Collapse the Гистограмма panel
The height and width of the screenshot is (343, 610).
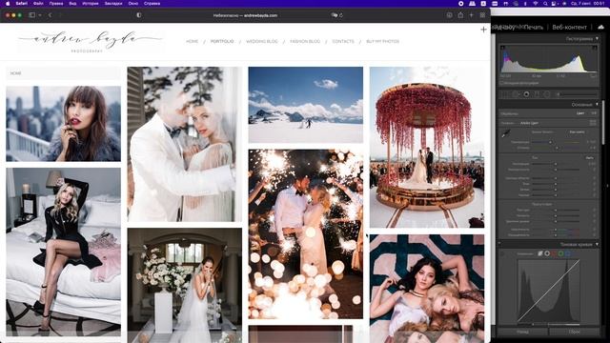tap(597, 39)
